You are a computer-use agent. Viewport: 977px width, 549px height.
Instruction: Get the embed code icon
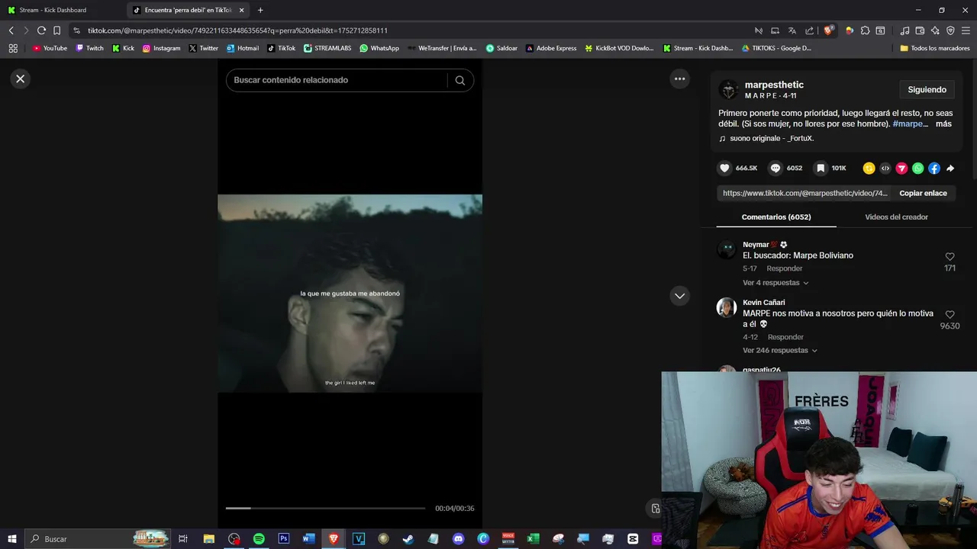[x=885, y=169]
